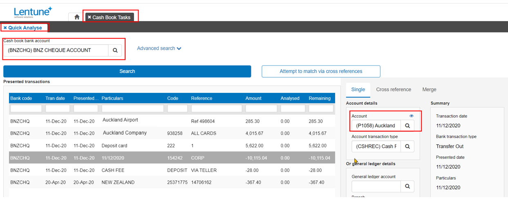508x202 pixels.
Task: Search cash book bank account lookup icon
Action: pyautogui.click(x=115, y=50)
